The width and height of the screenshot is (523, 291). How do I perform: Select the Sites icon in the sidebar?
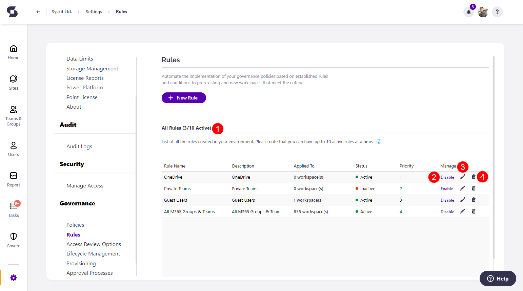13,82
